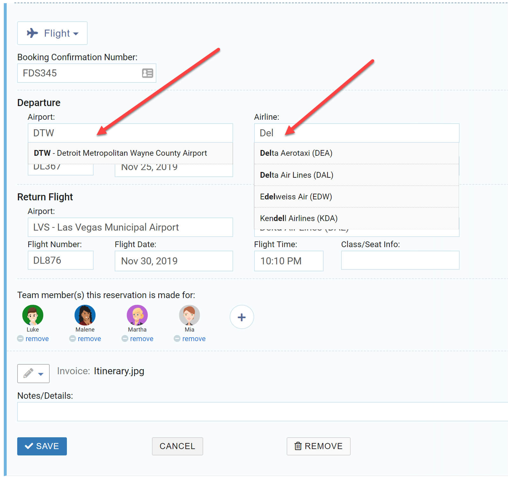The image size is (508, 479).
Task: Click Malene's avatar picture
Action: tap(85, 315)
